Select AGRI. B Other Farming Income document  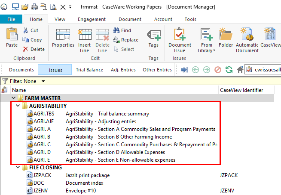pos(99,137)
